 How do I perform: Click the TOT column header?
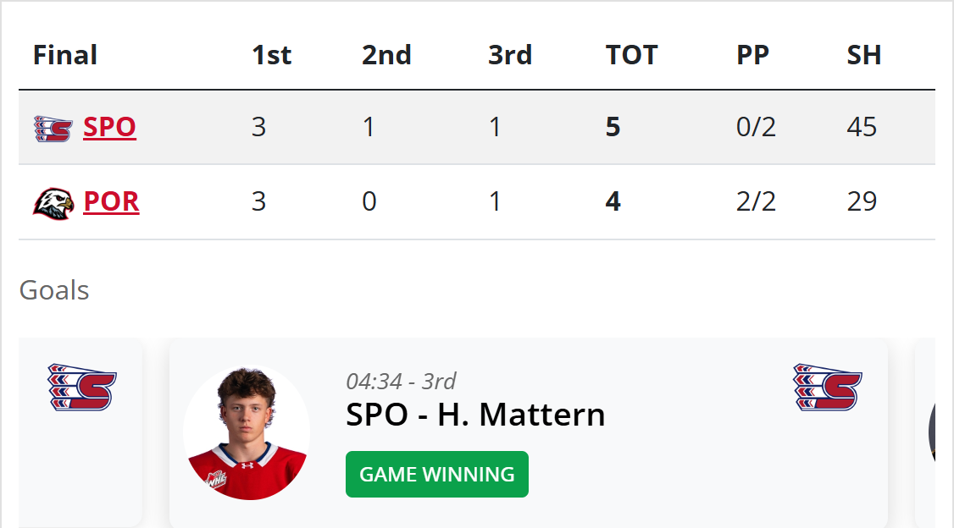(x=631, y=55)
